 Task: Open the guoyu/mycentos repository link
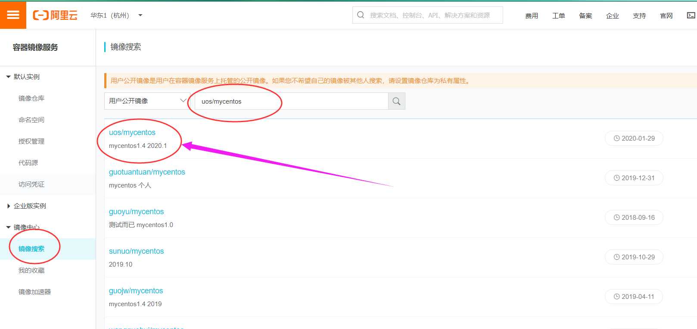coord(136,212)
